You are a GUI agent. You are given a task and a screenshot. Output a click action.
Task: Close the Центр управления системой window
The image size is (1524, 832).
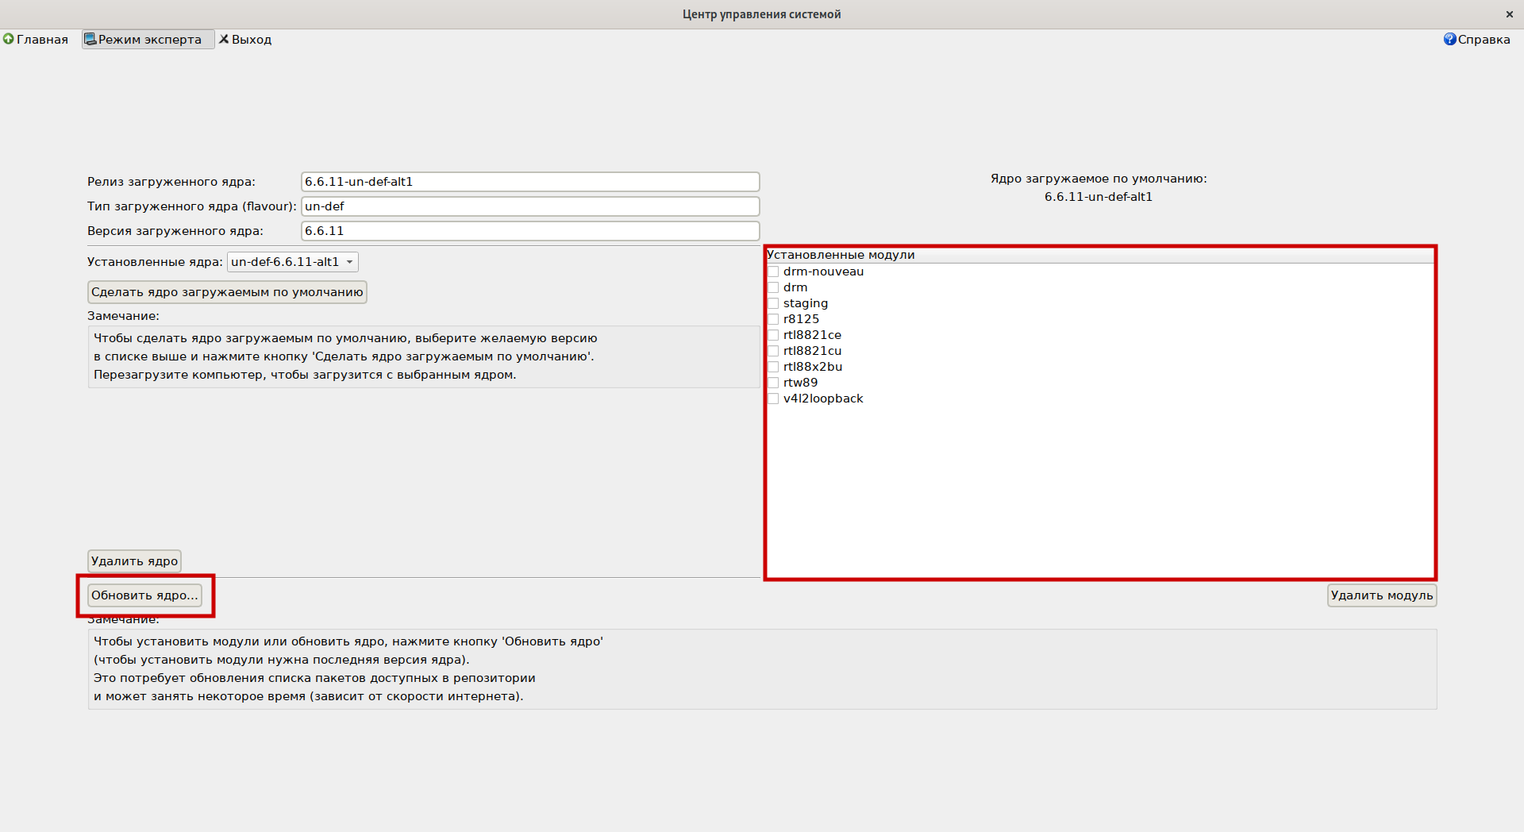click(1509, 14)
